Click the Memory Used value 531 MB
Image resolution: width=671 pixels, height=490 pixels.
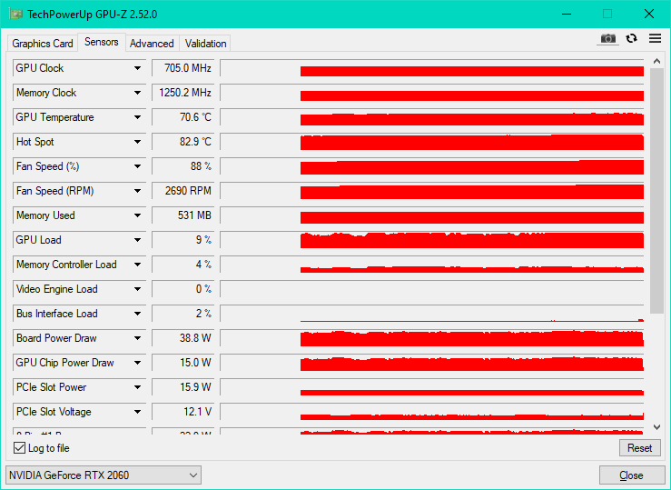(183, 215)
